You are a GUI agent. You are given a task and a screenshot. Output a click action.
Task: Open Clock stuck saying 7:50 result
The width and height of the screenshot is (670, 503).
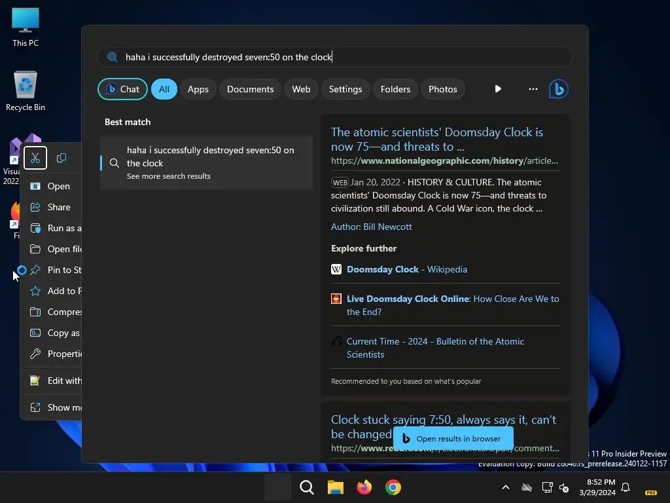[x=444, y=426]
